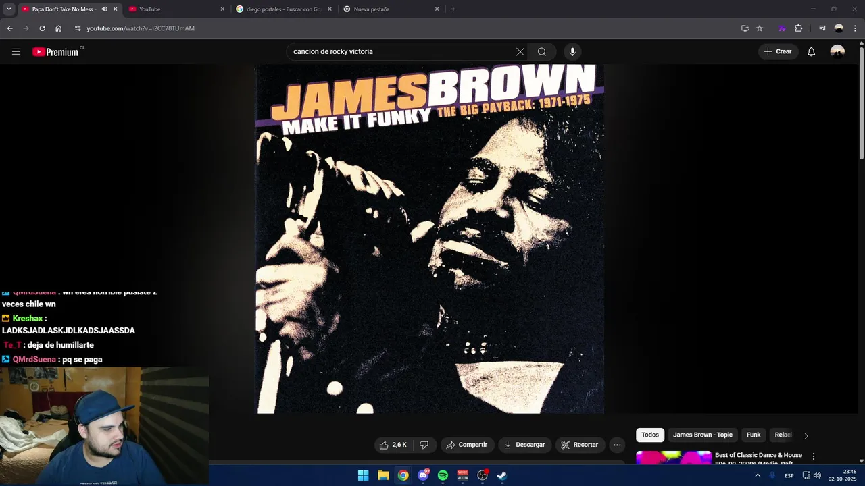Open the Windows Start menu
The image size is (865, 486).
[363, 475]
